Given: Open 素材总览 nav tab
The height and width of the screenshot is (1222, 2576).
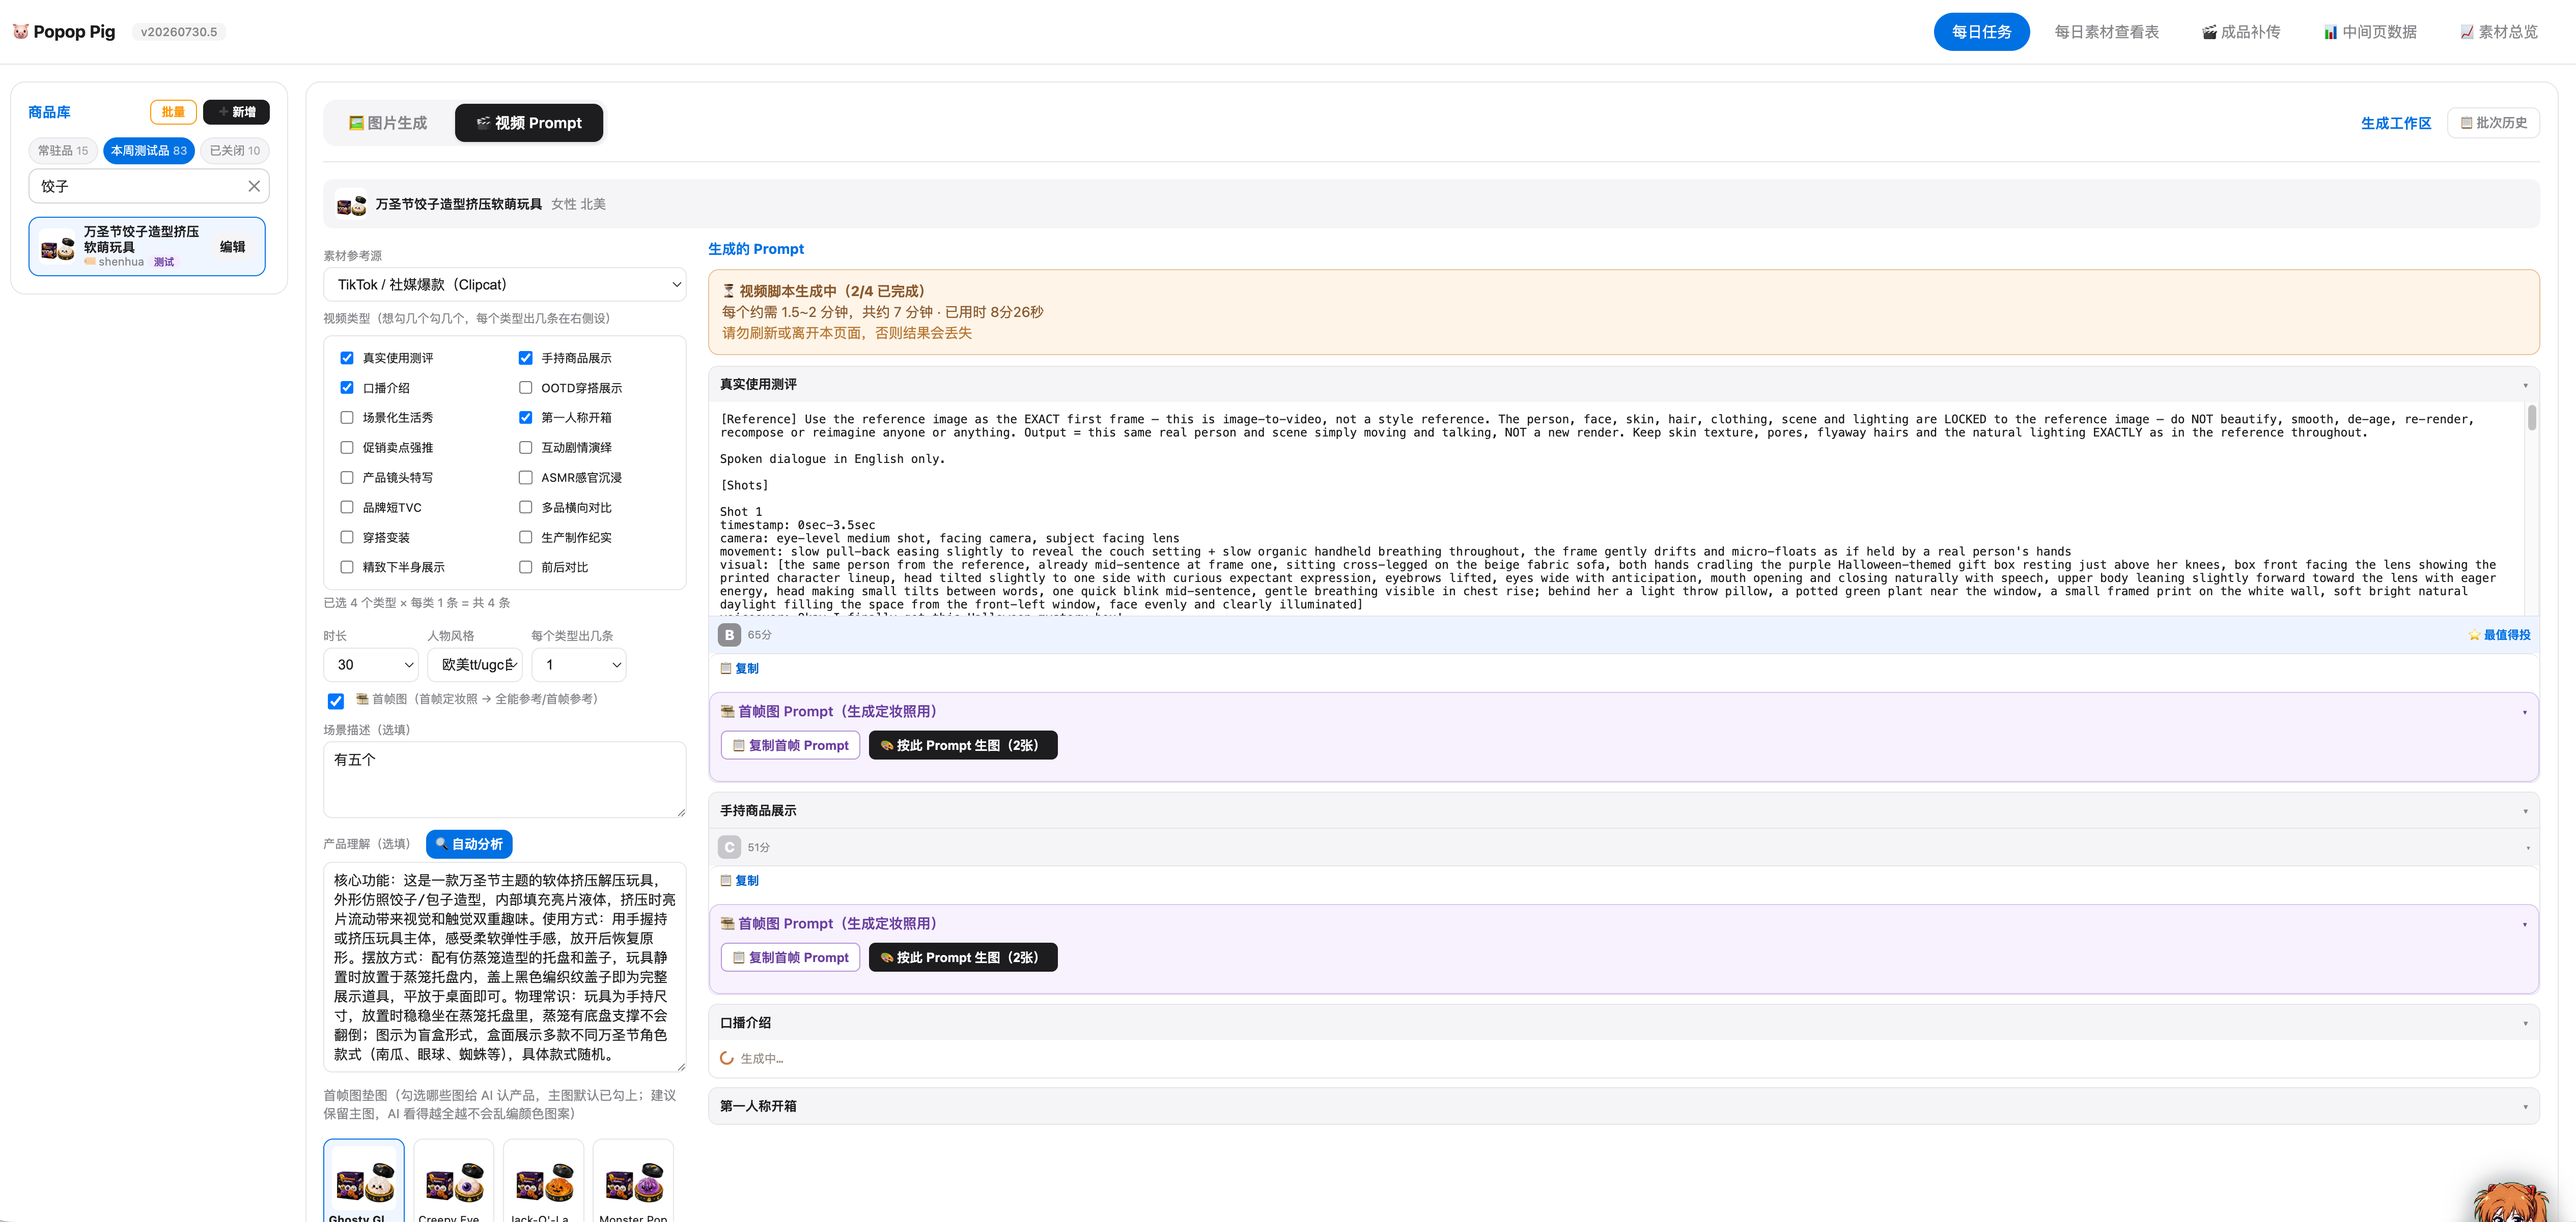Looking at the screenshot, I should coord(2498,32).
